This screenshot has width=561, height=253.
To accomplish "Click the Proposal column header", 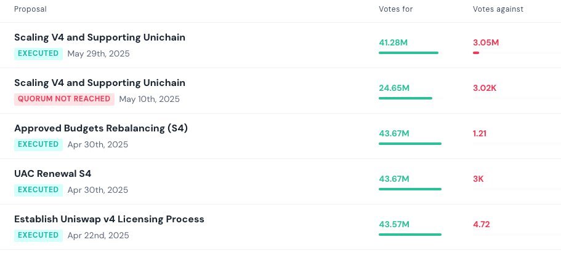I will 30,9.
